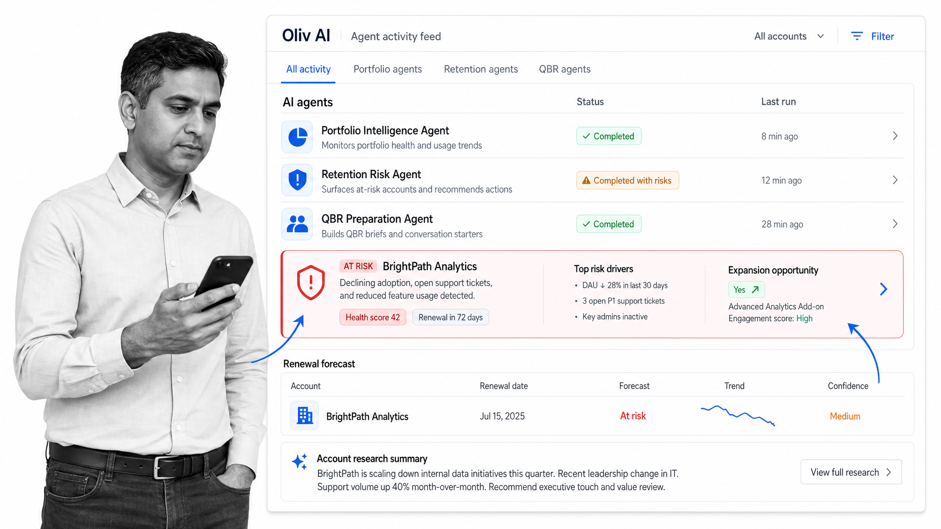Click the red at-risk shield alert icon

(x=311, y=282)
